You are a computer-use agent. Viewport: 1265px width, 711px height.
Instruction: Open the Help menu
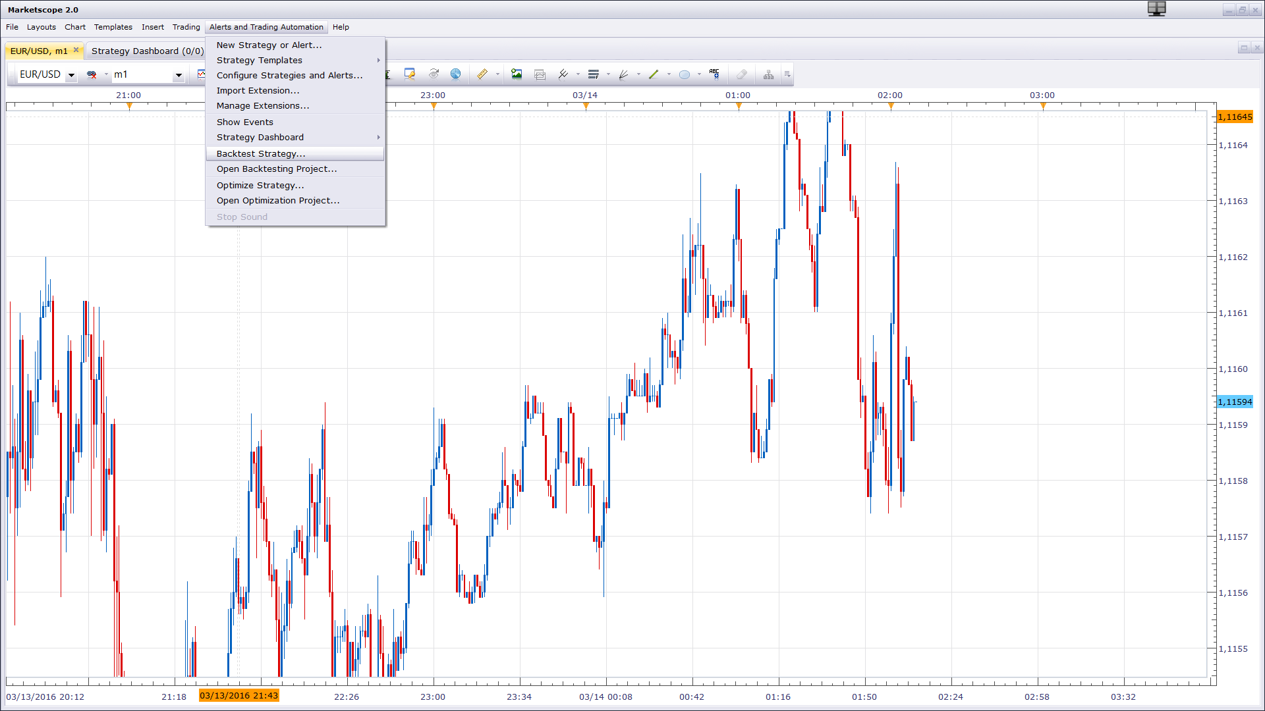[x=341, y=27]
